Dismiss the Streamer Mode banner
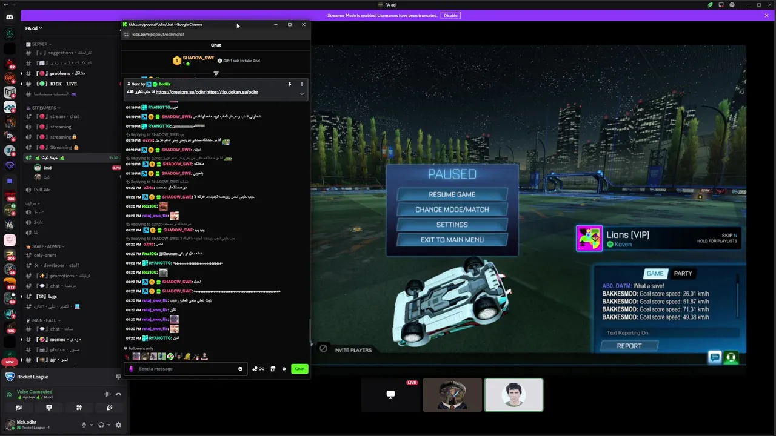 766,15
